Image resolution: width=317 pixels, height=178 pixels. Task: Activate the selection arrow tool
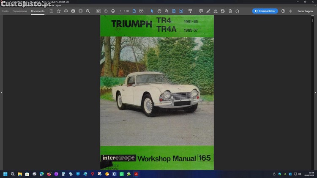click(152, 11)
